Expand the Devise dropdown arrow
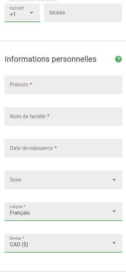Image resolution: width=126 pixels, height=277 pixels. [114, 243]
